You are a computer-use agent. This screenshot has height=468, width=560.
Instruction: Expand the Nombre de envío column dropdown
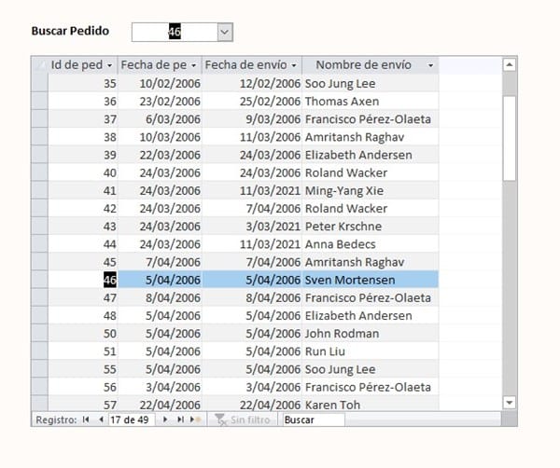pyautogui.click(x=430, y=65)
